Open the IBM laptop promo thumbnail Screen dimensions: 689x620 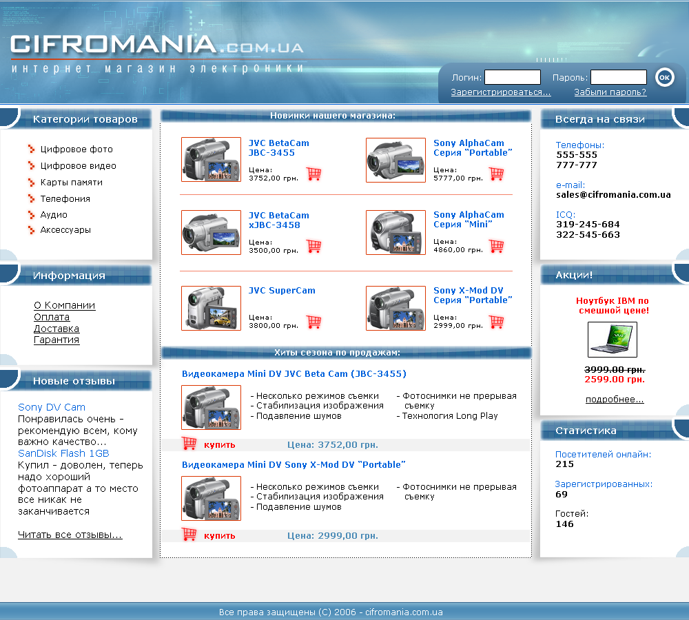pos(613,339)
